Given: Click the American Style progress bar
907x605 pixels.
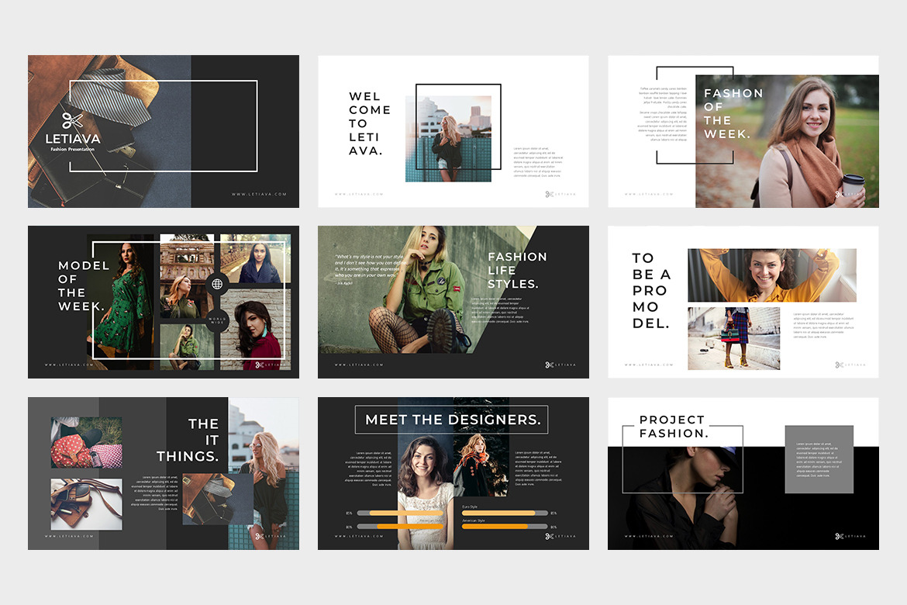Looking at the screenshot, I should click(504, 526).
